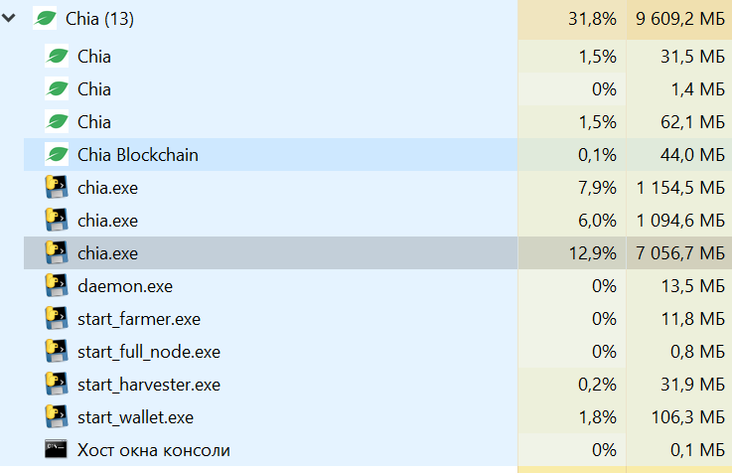Collapse the Chia (13) process group
The height and width of the screenshot is (473, 732).
[11, 18]
